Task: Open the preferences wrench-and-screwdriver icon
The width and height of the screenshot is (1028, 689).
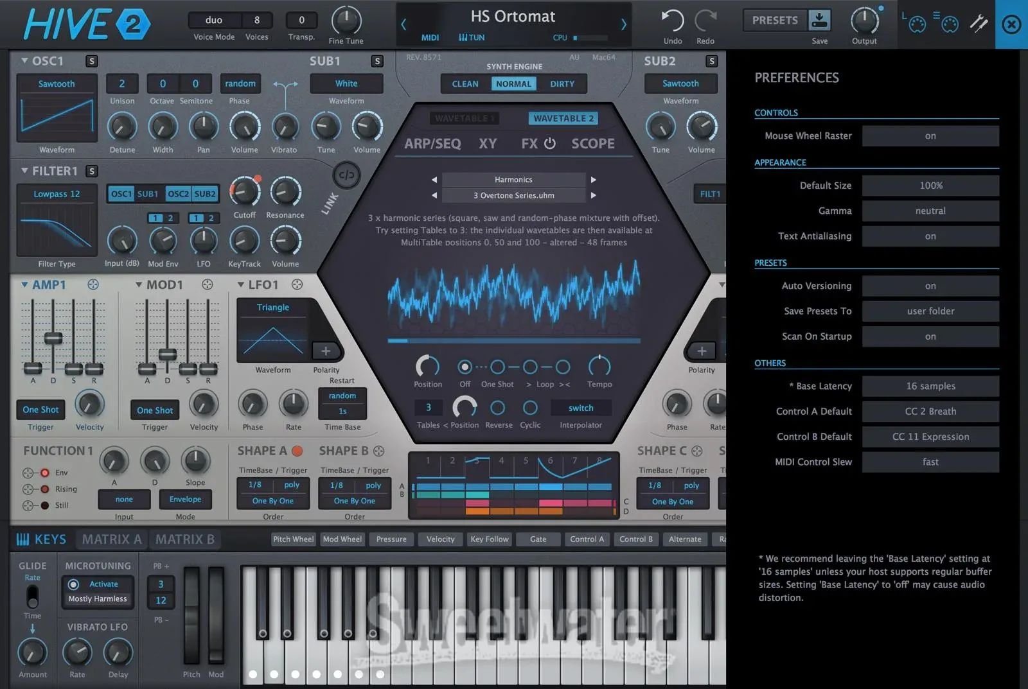Action: (979, 23)
